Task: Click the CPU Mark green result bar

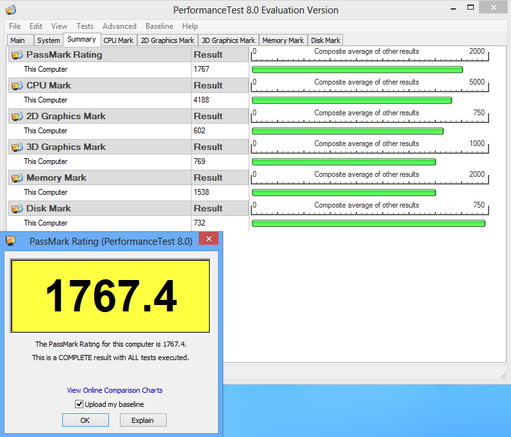Action: tap(352, 101)
